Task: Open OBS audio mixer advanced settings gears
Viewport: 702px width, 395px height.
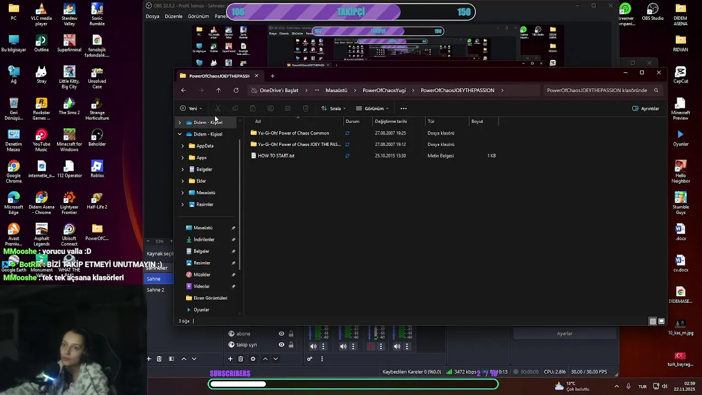Action: pyautogui.click(x=309, y=359)
